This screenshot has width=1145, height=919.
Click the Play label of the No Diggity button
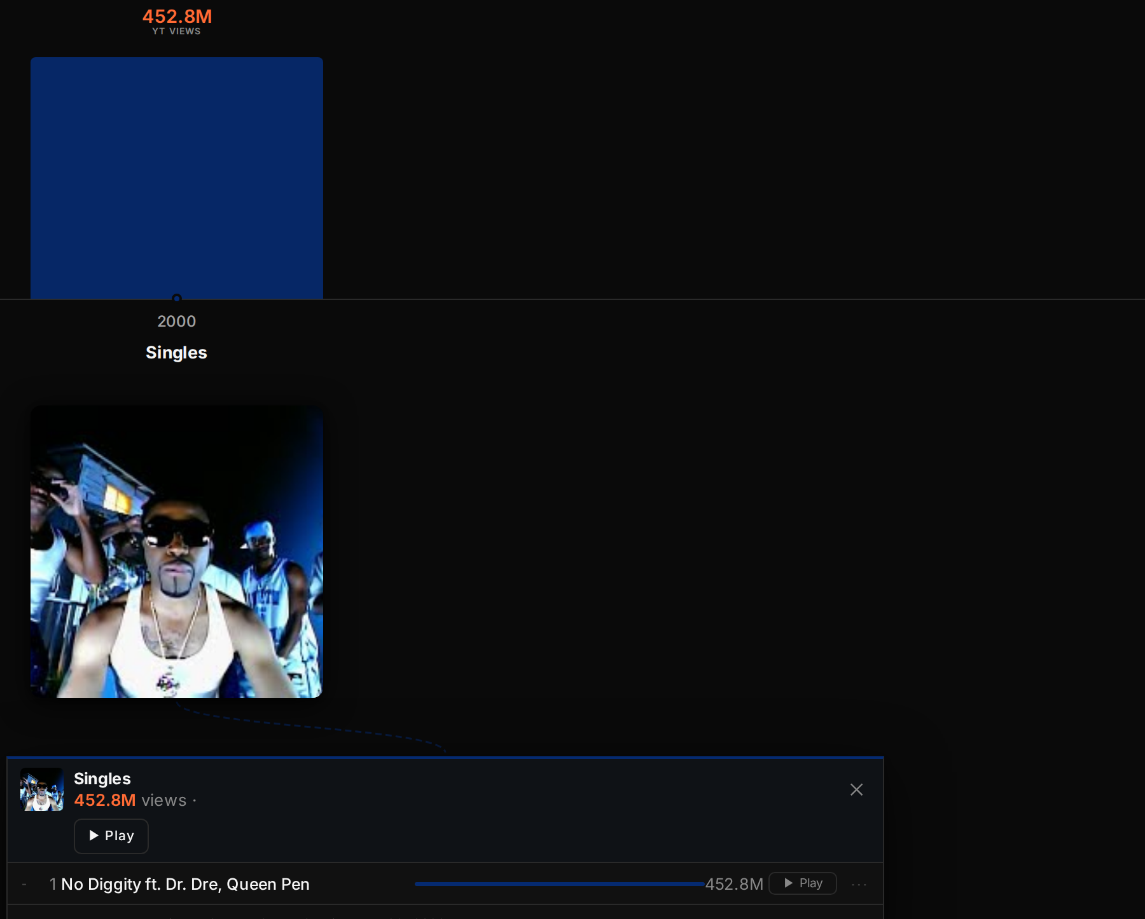[811, 883]
